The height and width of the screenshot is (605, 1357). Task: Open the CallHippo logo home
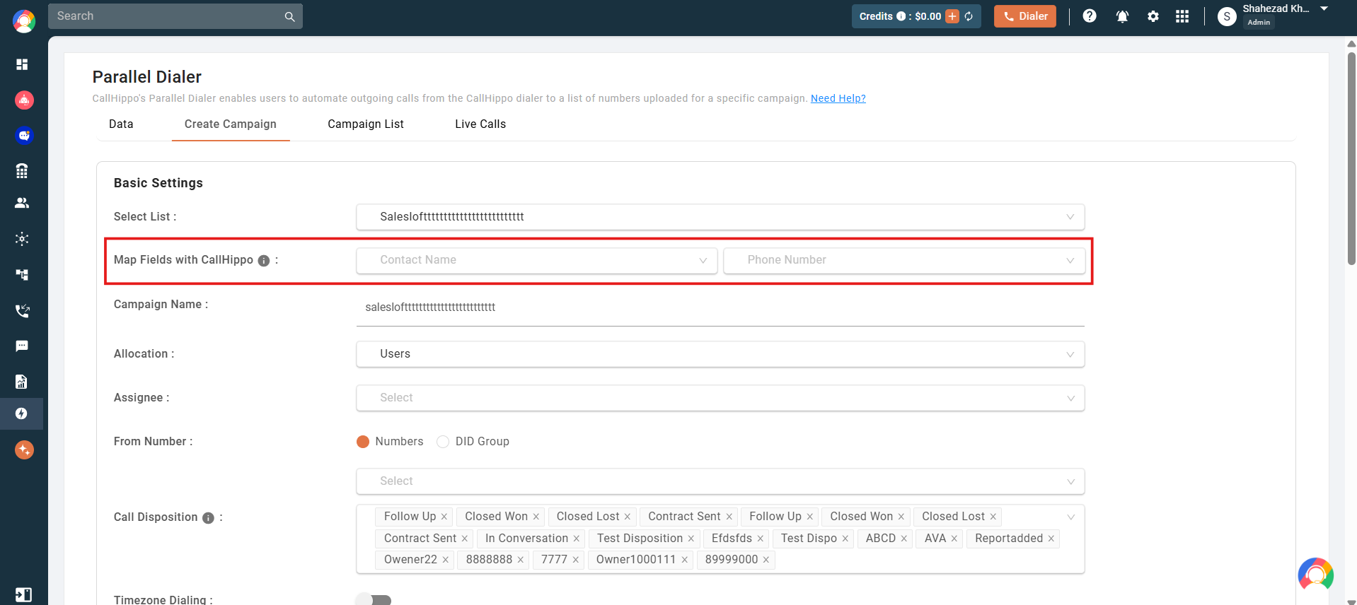pyautogui.click(x=24, y=21)
